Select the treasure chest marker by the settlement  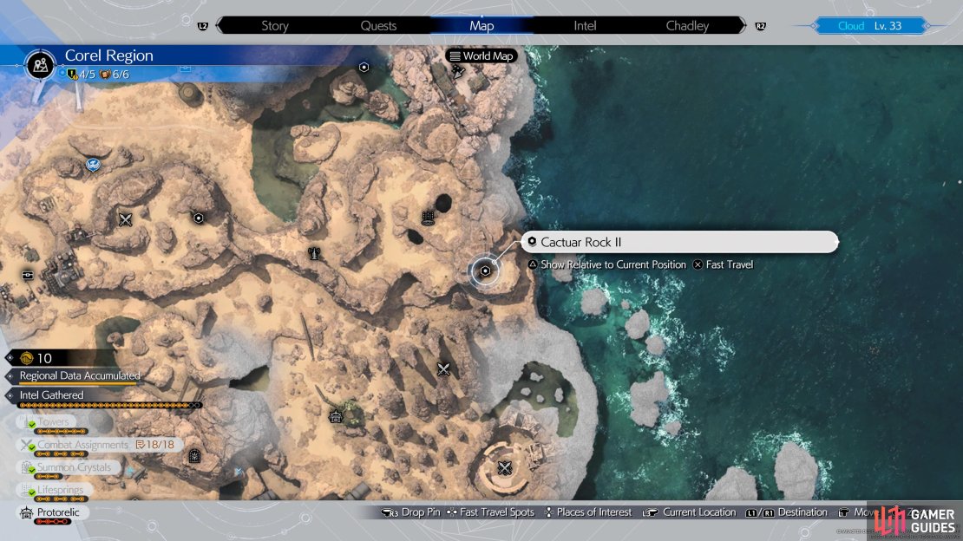click(x=28, y=275)
